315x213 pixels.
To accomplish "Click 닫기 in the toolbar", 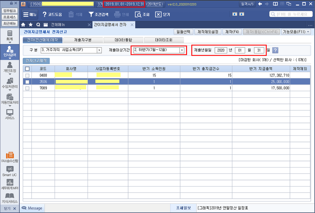I will (x=163, y=14).
